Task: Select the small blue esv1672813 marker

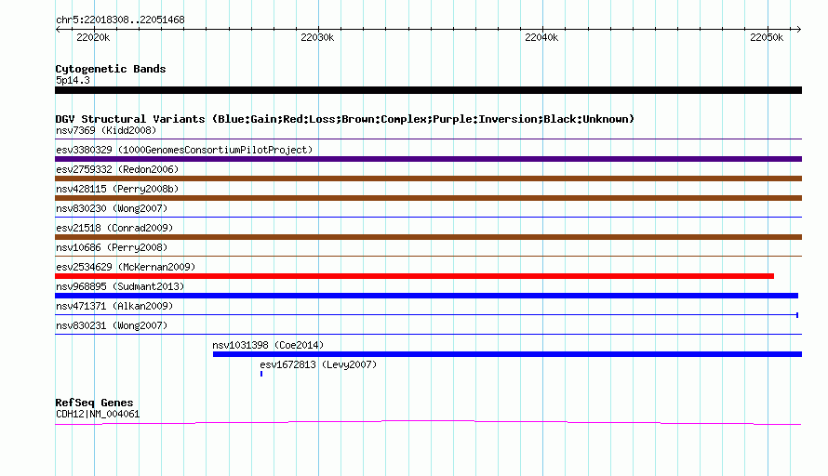Action: [261, 374]
